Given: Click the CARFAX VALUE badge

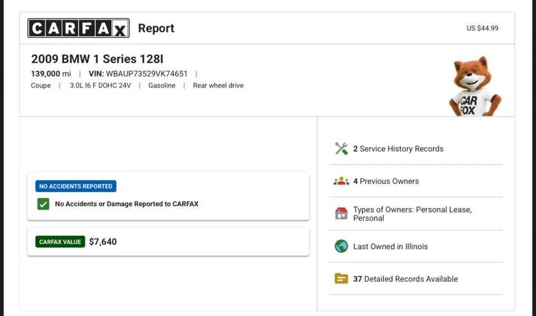Looking at the screenshot, I should click(60, 242).
